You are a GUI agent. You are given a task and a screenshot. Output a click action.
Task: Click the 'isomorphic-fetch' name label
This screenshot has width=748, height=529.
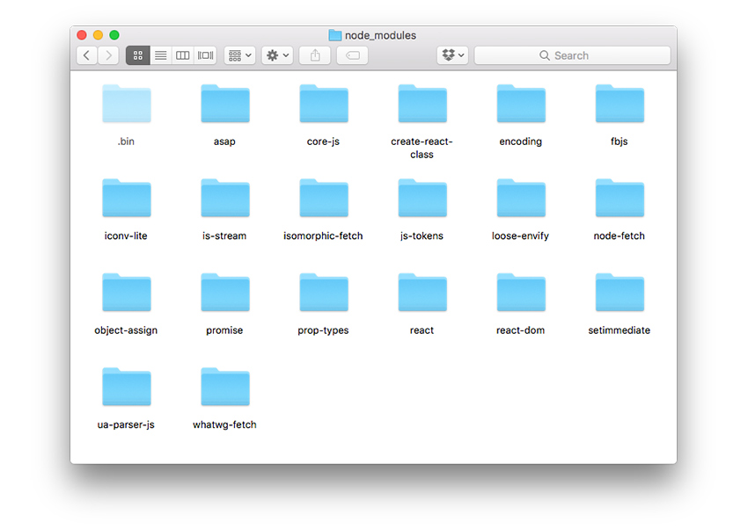(323, 236)
